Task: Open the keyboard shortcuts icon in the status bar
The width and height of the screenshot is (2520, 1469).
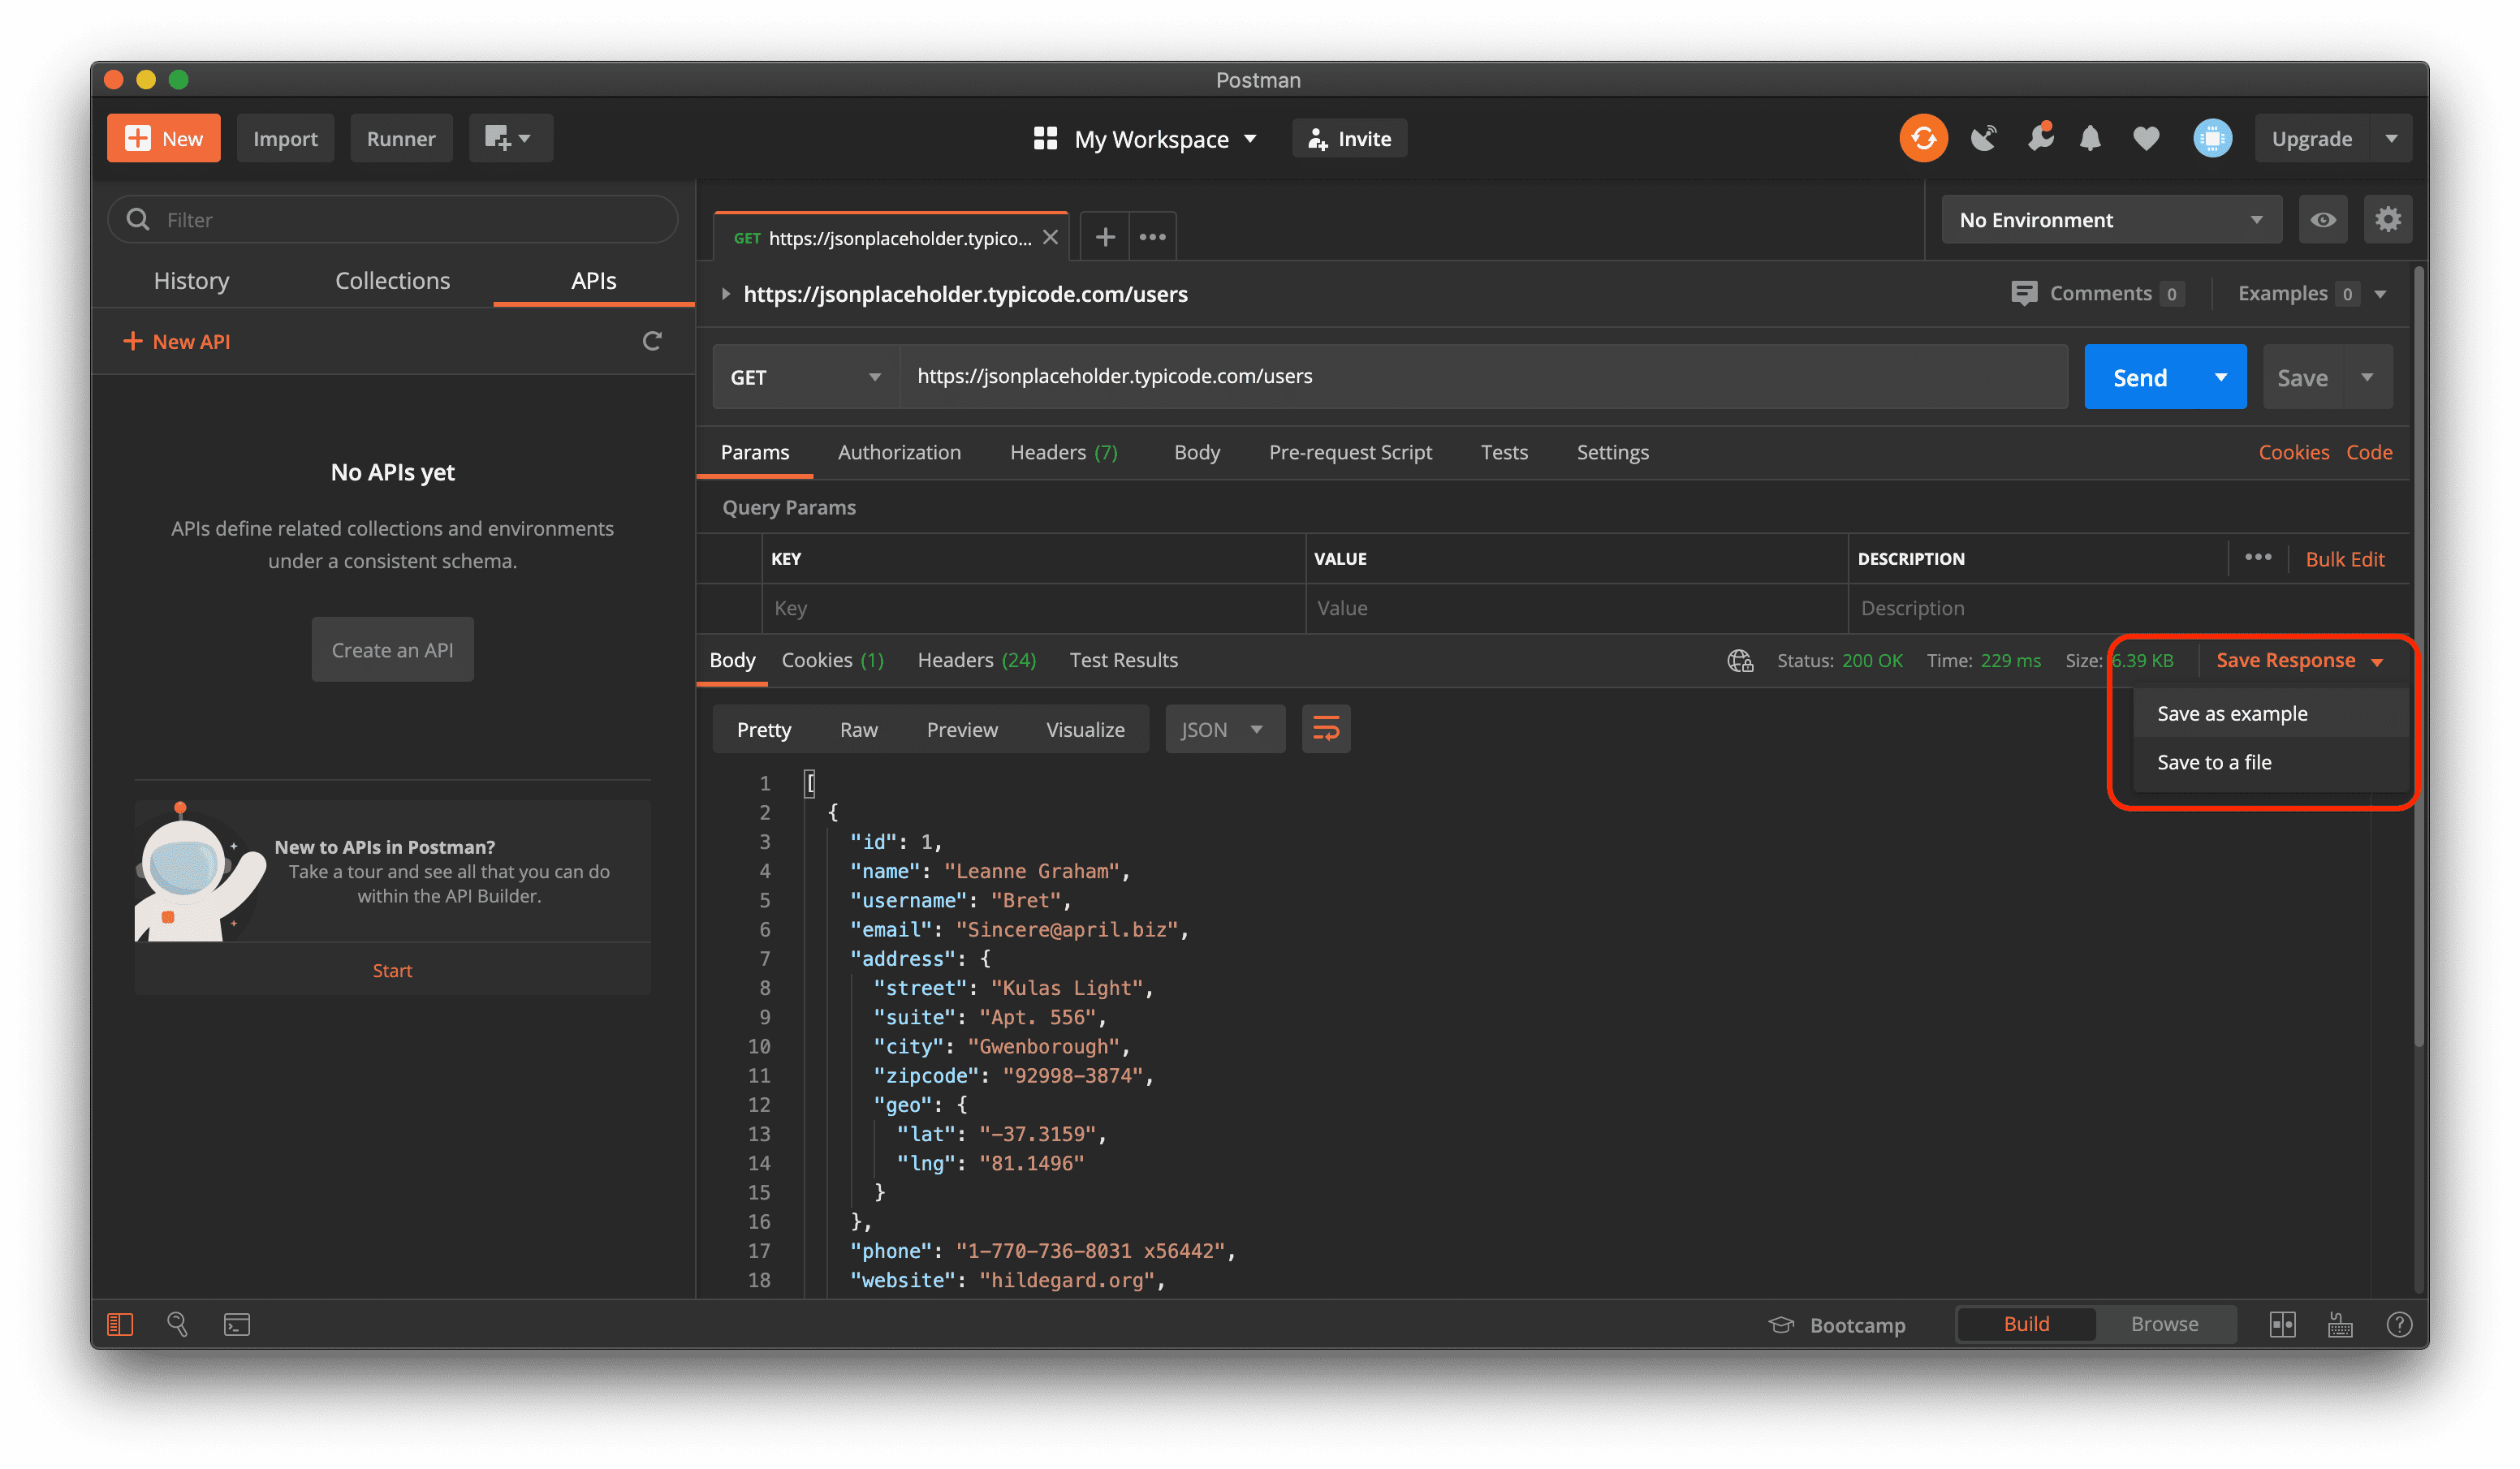Action: click(2340, 1324)
